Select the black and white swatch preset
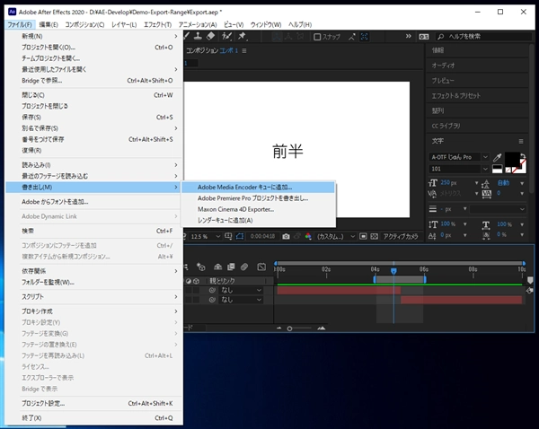Screen dimensions: 539x429 point(497,169)
